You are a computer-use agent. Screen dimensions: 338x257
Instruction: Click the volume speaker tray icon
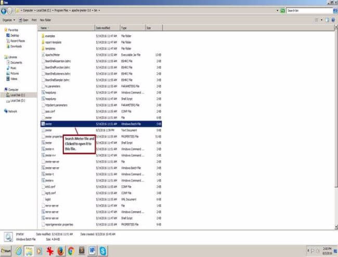pos(318,251)
